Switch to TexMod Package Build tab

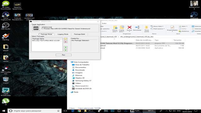click(79, 34)
